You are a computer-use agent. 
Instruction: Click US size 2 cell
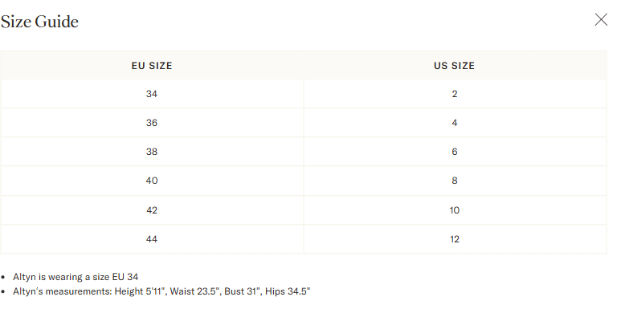(455, 94)
